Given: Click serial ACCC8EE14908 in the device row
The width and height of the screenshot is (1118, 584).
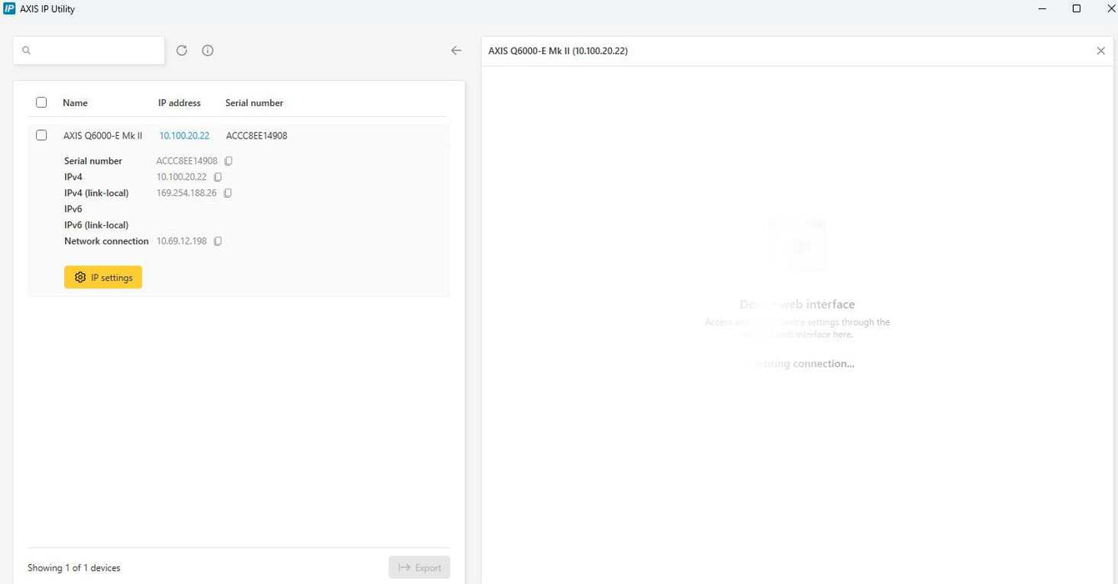Looking at the screenshot, I should point(257,135).
